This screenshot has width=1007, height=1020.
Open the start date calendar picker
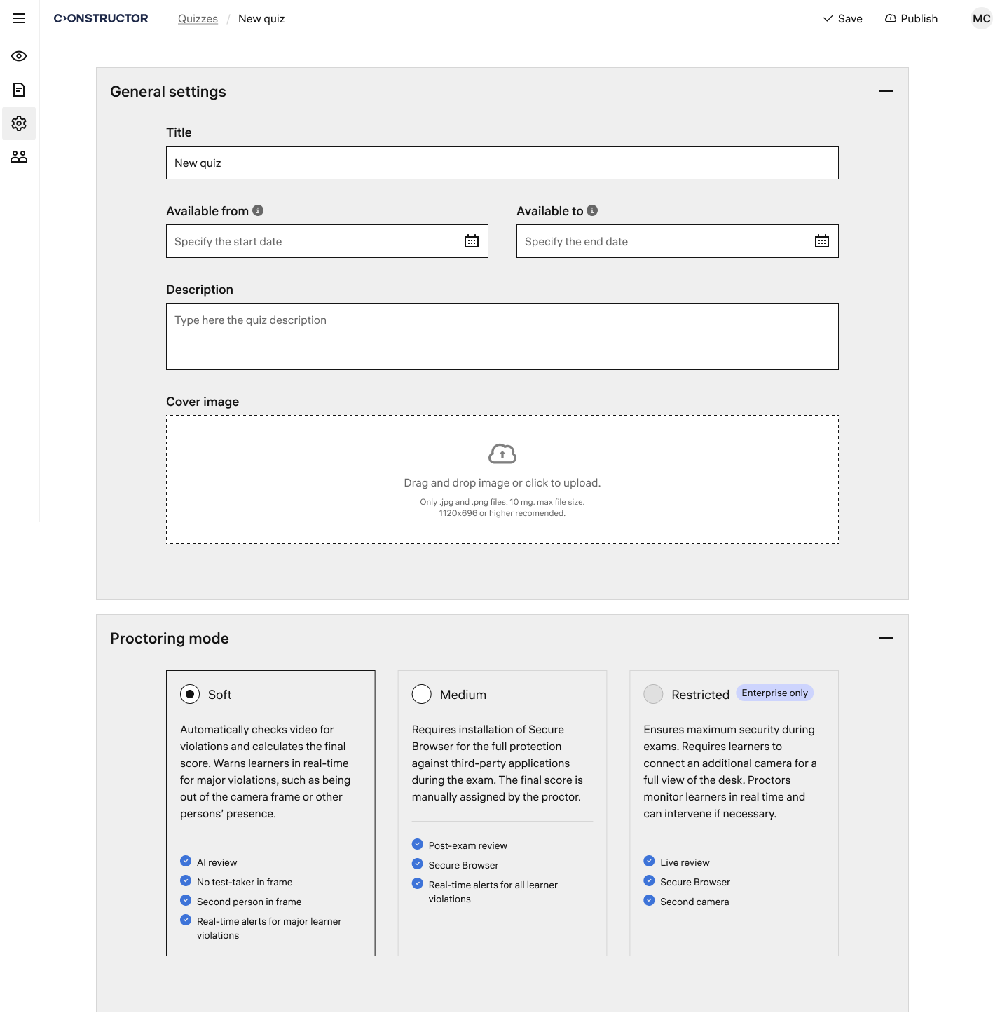(472, 241)
